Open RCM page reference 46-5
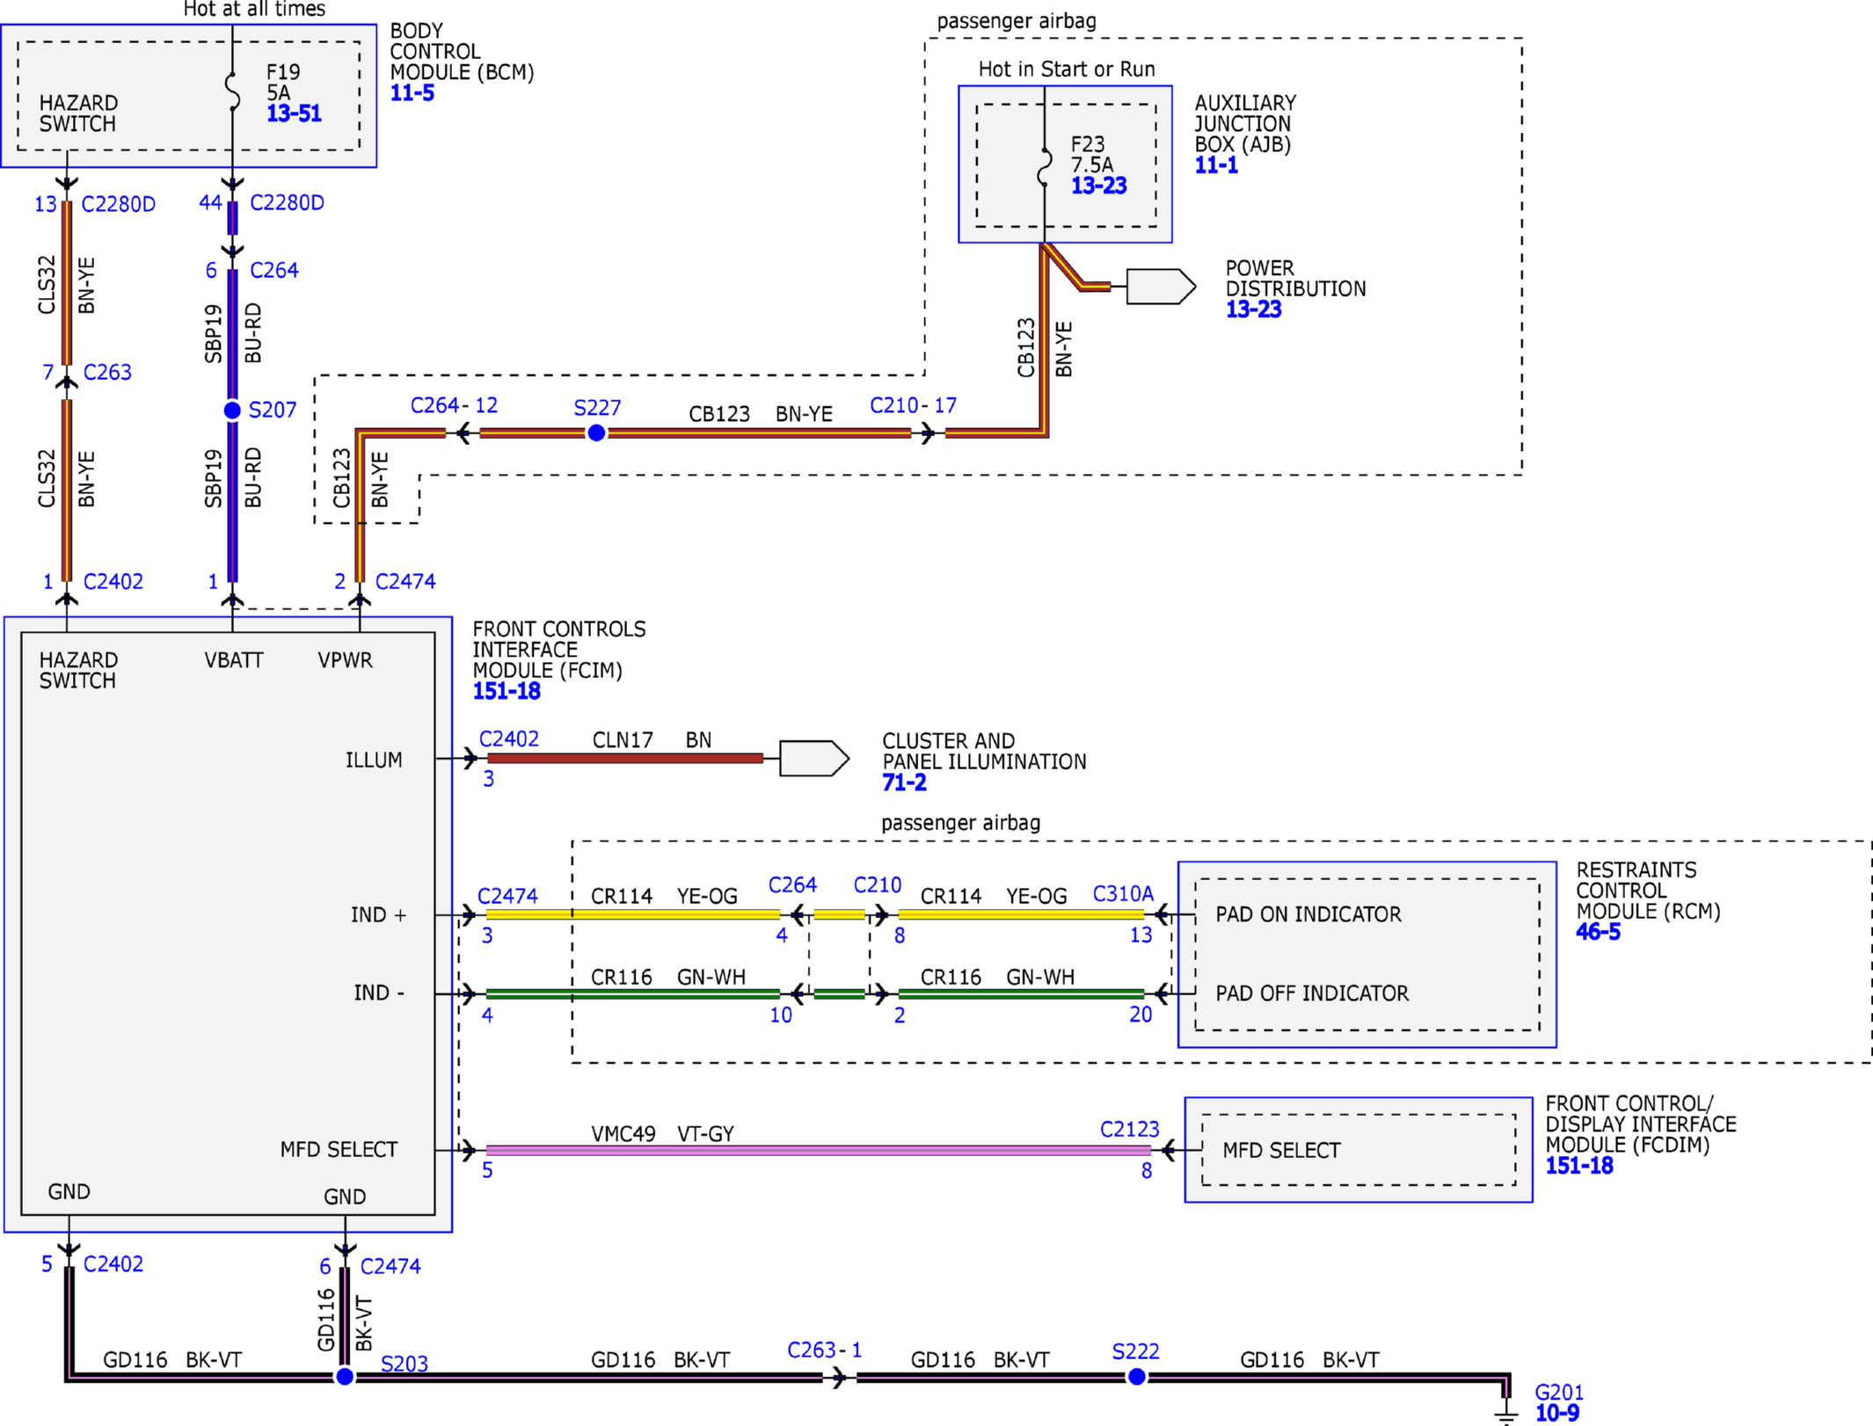The height and width of the screenshot is (1426, 1873). point(1598,932)
